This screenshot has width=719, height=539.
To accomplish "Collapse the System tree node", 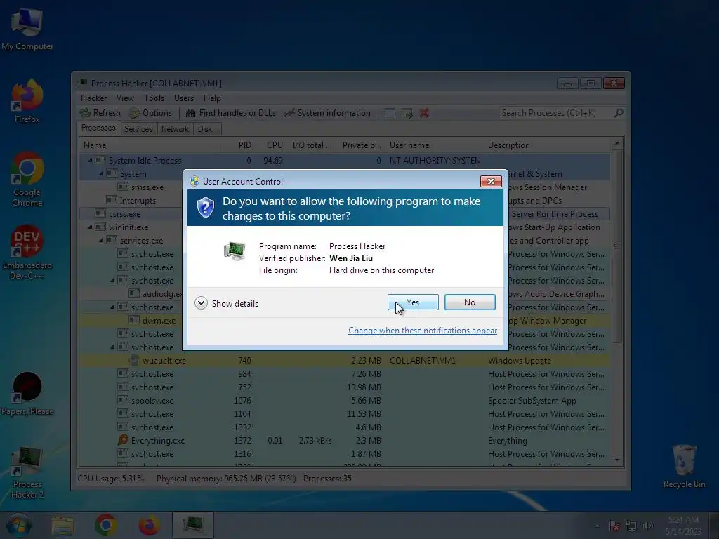I will [x=101, y=174].
